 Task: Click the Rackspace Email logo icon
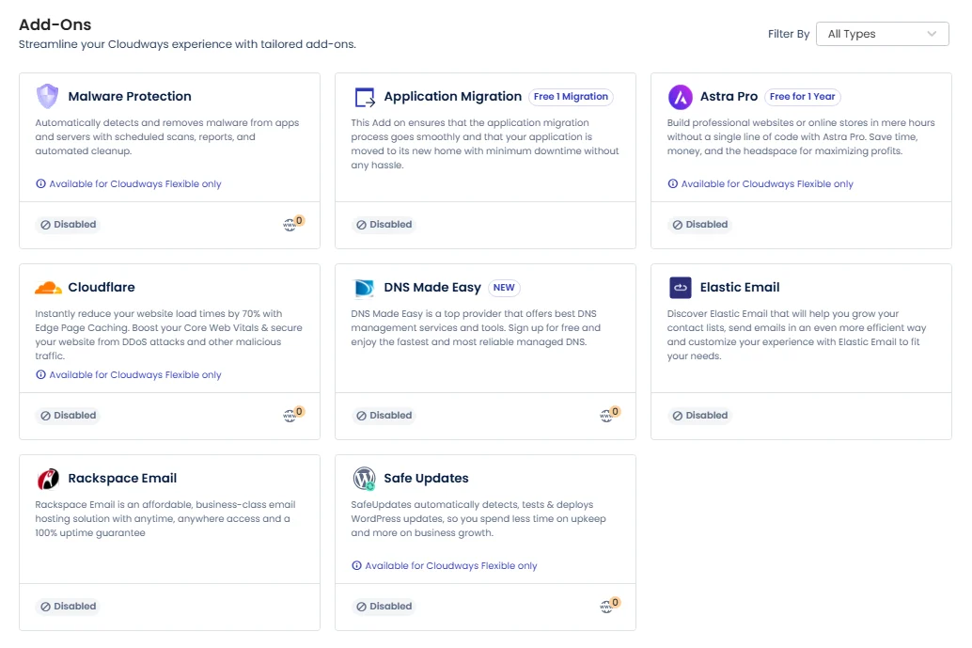coord(47,478)
